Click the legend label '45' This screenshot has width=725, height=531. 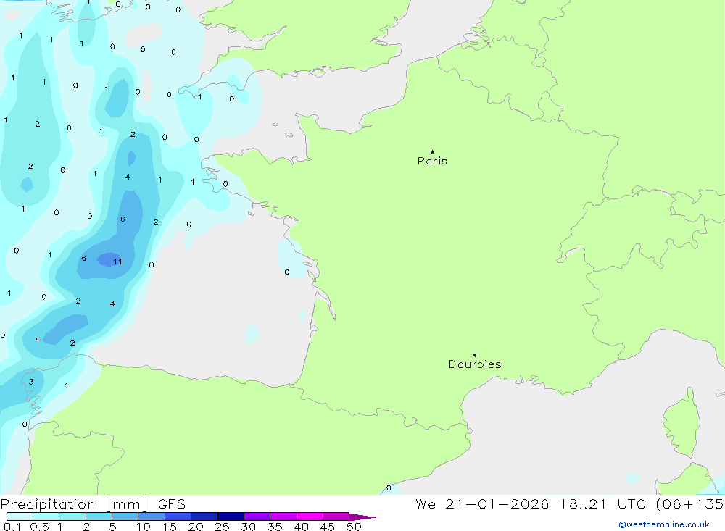pos(328,527)
